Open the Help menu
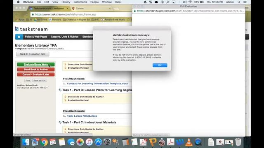264x148 pixels. click(x=118, y=2)
